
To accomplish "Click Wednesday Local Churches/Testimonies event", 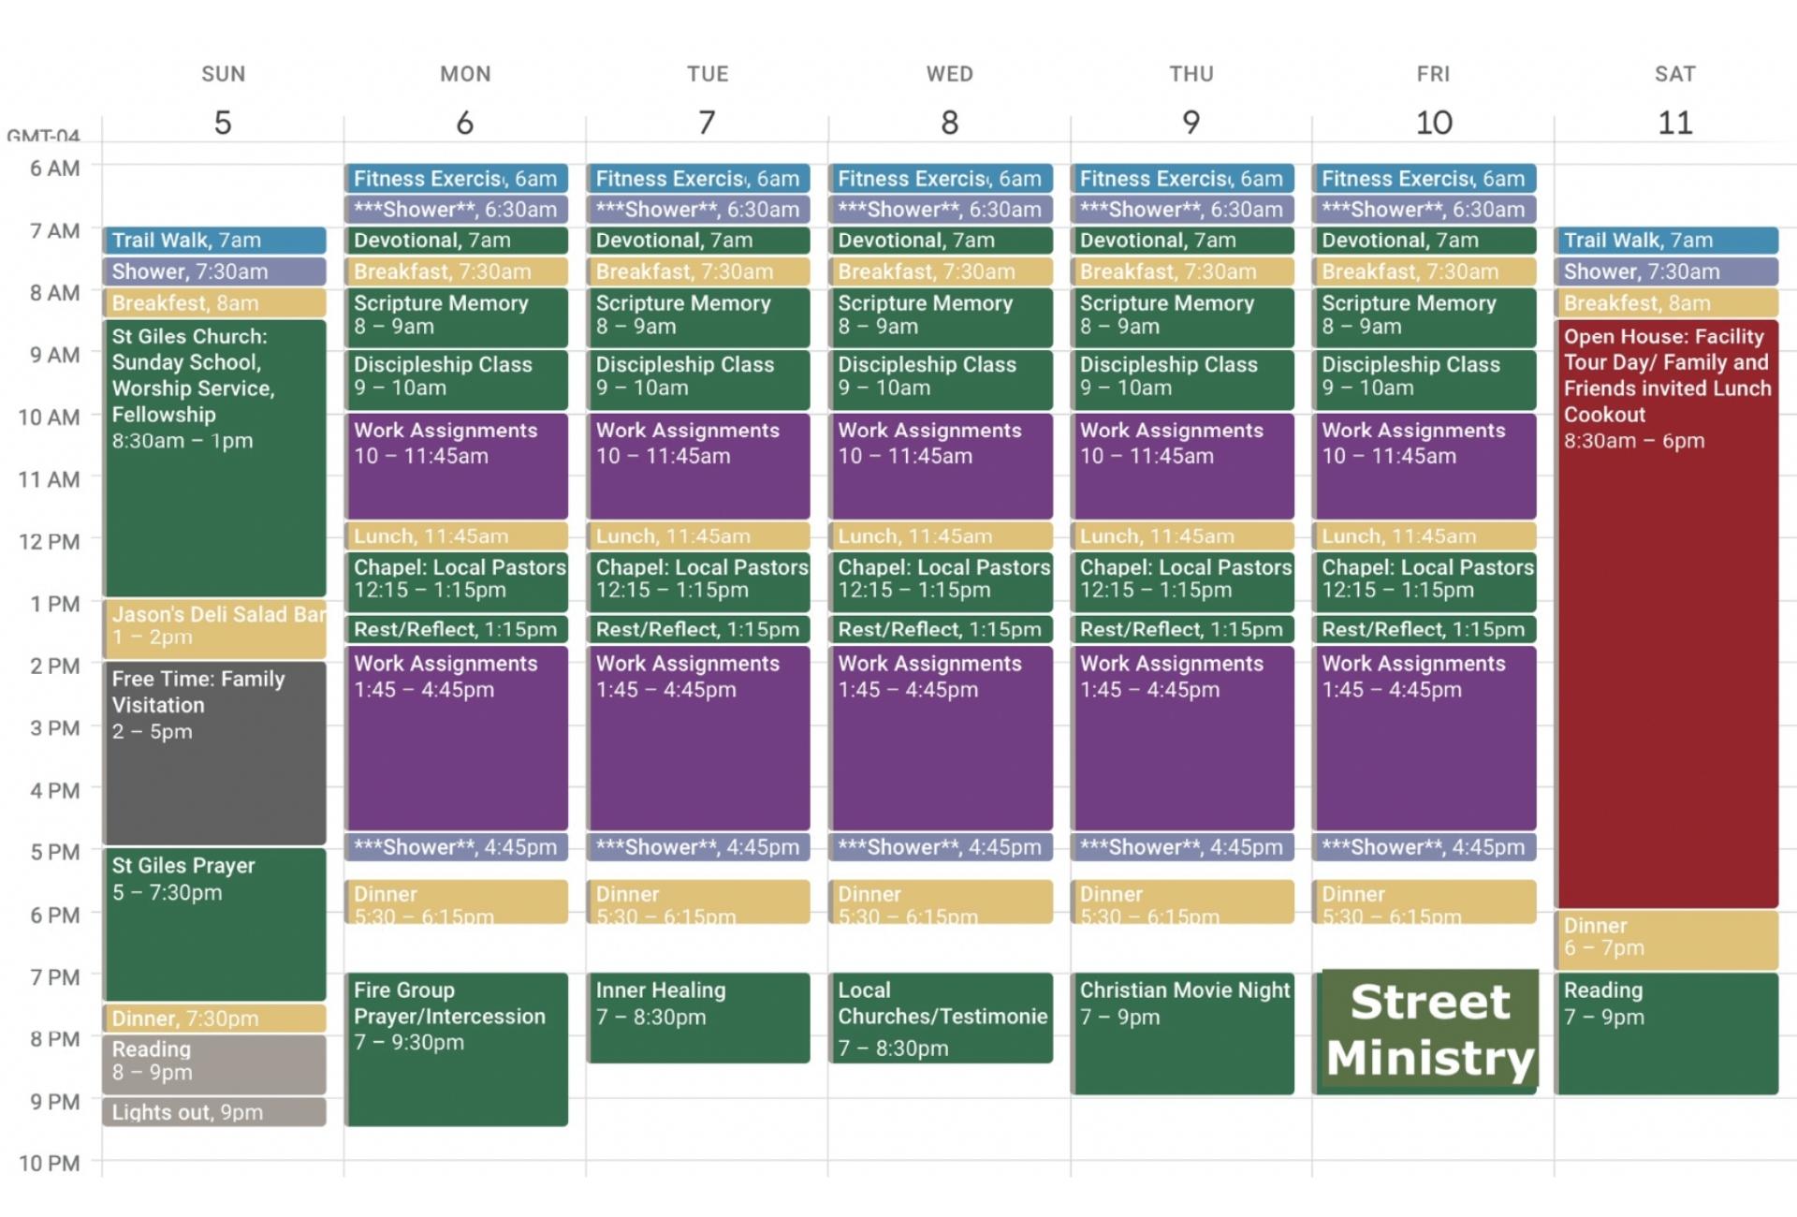I will tap(941, 1017).
